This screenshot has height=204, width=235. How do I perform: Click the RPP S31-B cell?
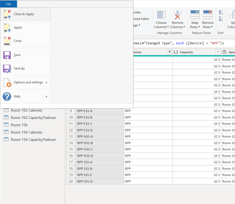click(x=99, y=169)
